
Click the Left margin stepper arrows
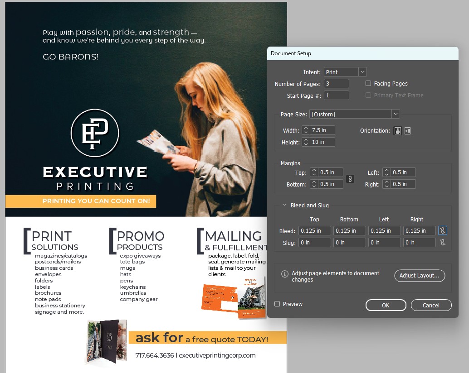[x=386, y=172]
